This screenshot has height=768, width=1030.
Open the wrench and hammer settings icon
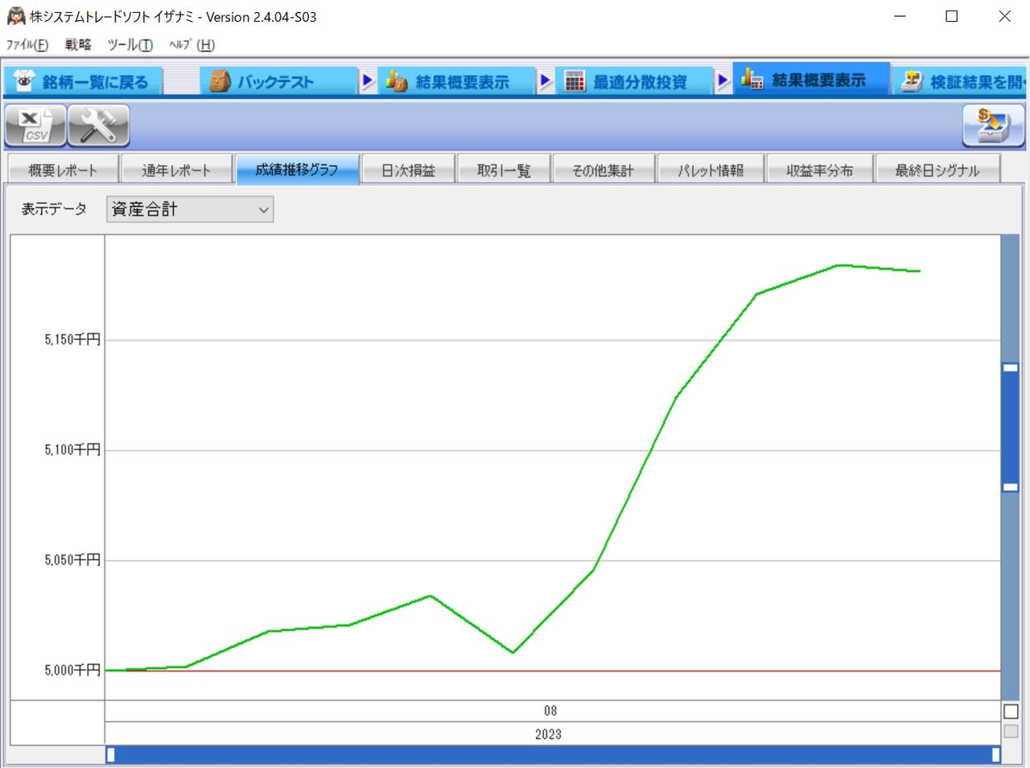[98, 126]
